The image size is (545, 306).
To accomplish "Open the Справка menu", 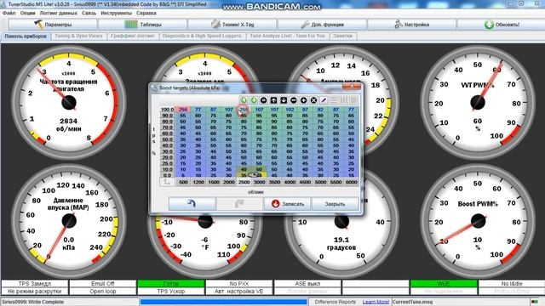I will 146,14.
